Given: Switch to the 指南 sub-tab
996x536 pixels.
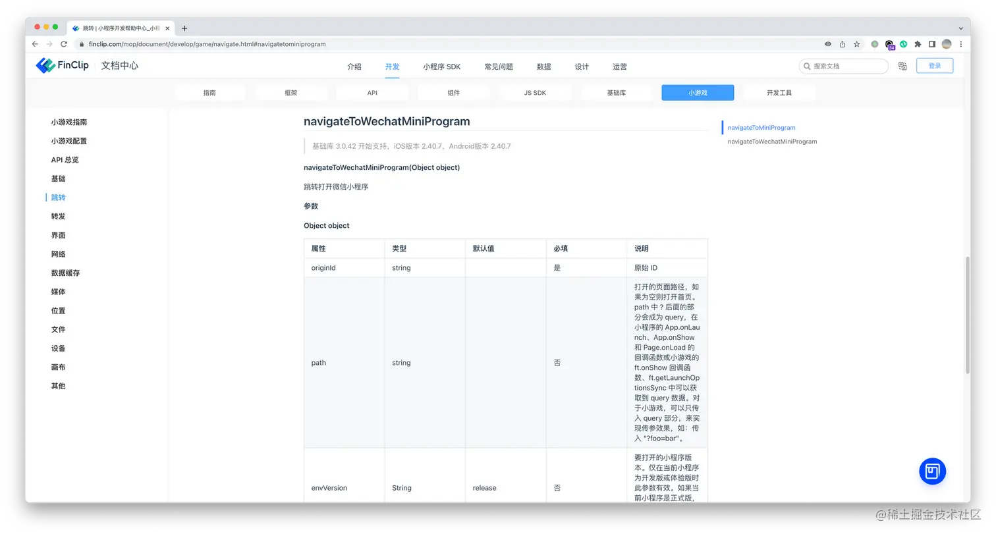Looking at the screenshot, I should pos(209,93).
